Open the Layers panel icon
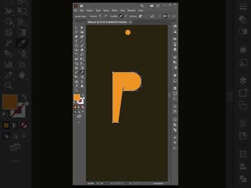This screenshot has height=188, width=251. click(x=175, y=88)
